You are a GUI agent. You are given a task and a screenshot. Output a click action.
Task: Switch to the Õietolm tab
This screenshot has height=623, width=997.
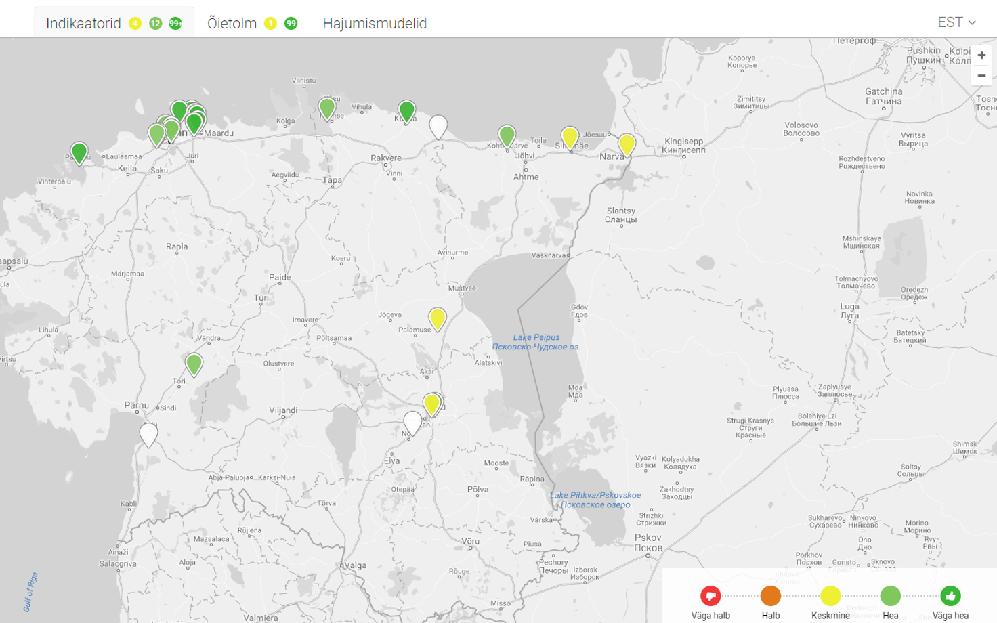[253, 23]
